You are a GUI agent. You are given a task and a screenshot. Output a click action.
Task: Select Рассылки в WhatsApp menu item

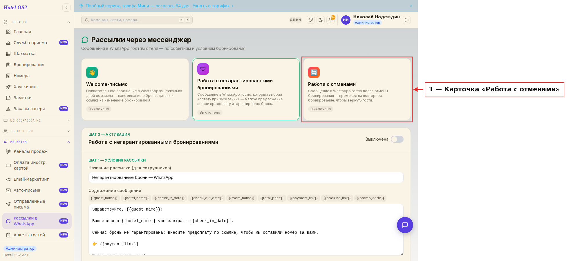(x=37, y=221)
